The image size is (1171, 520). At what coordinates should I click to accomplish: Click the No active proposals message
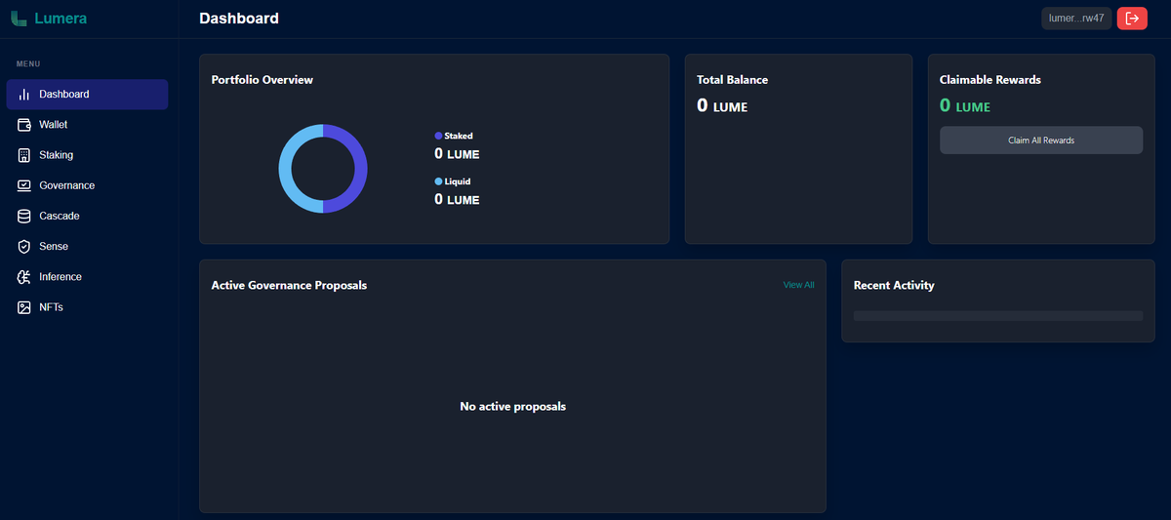(x=512, y=406)
